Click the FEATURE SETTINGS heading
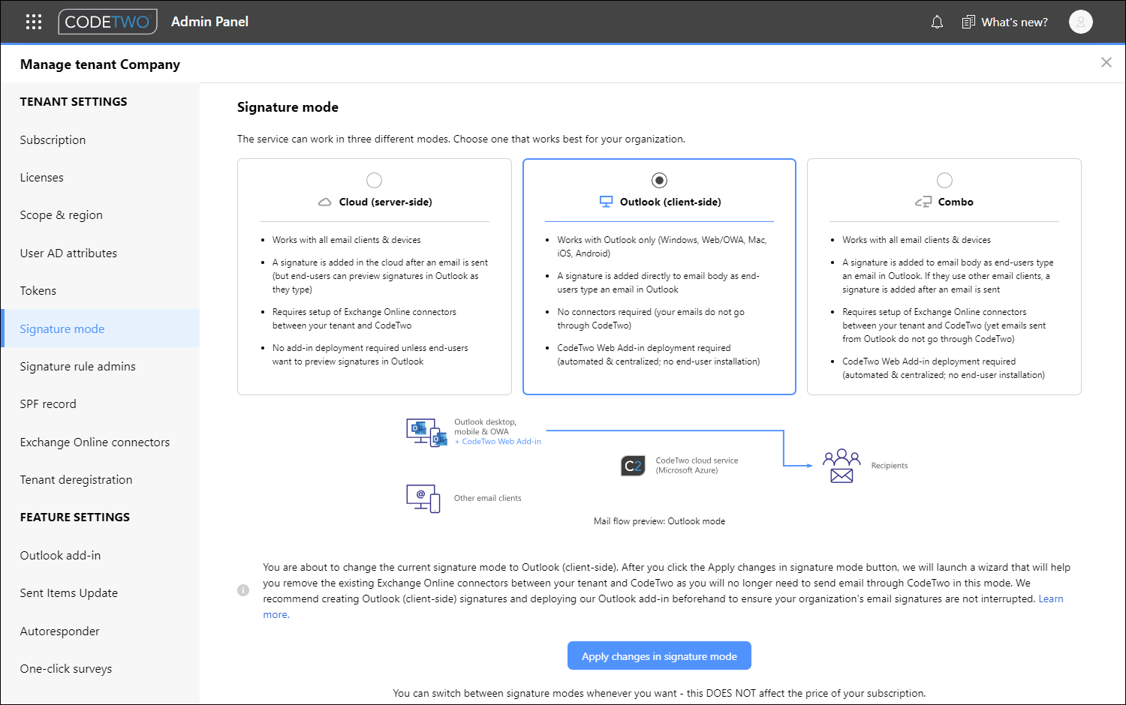This screenshot has width=1126, height=705. [x=75, y=517]
